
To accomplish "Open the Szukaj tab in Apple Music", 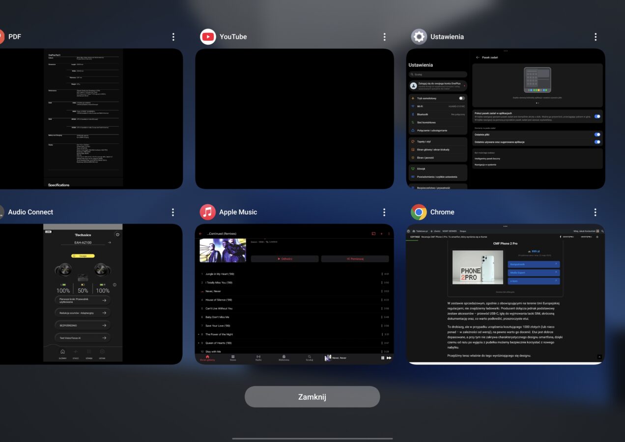I will [x=310, y=358].
